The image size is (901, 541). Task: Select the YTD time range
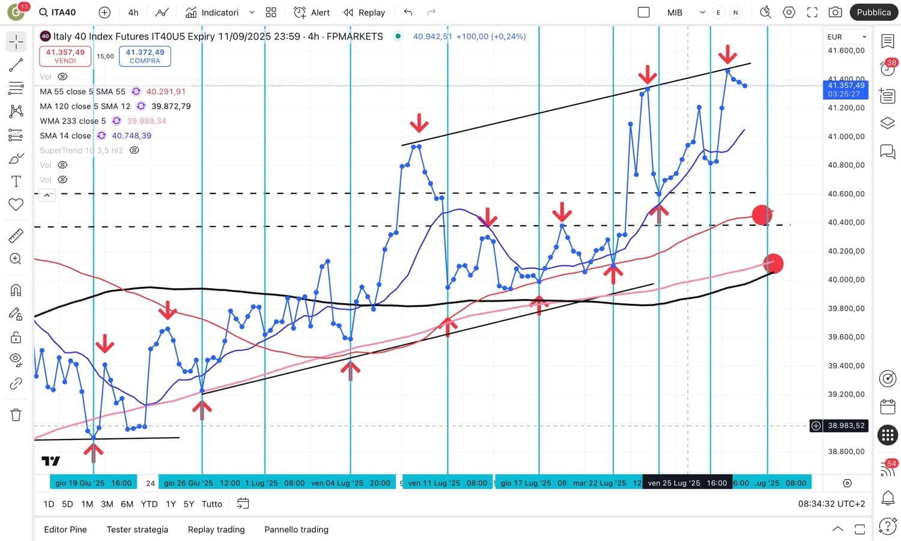point(149,504)
